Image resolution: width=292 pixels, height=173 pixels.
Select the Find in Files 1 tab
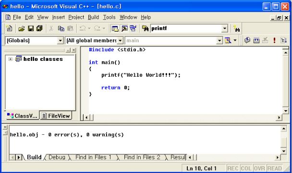tap(93, 157)
